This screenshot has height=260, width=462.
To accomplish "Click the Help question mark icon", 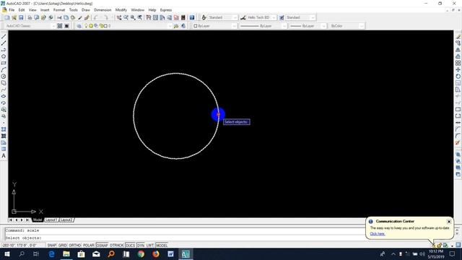I will (192, 17).
